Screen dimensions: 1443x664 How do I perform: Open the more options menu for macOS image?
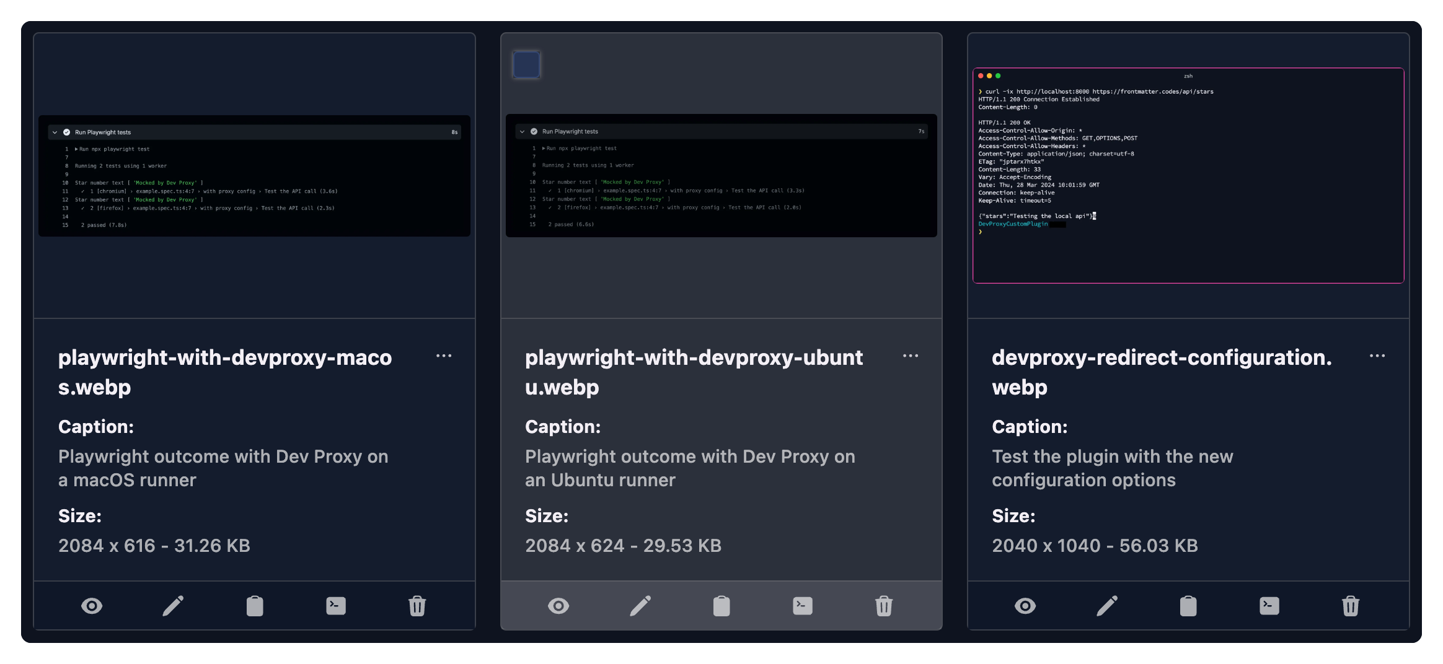(x=444, y=356)
